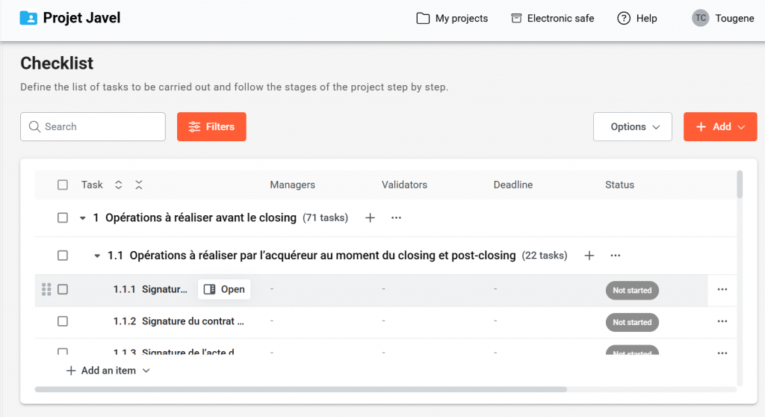Click the orange Filters button

[211, 127]
